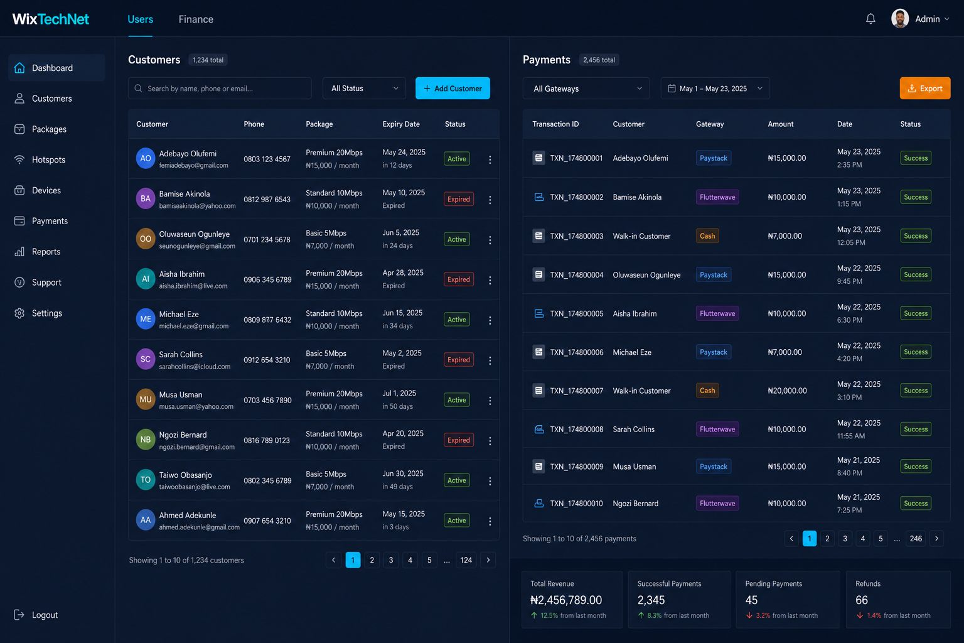Viewport: 964px width, 643px height.
Task: Click the transaction icon for TXN_174800010
Action: click(x=538, y=504)
